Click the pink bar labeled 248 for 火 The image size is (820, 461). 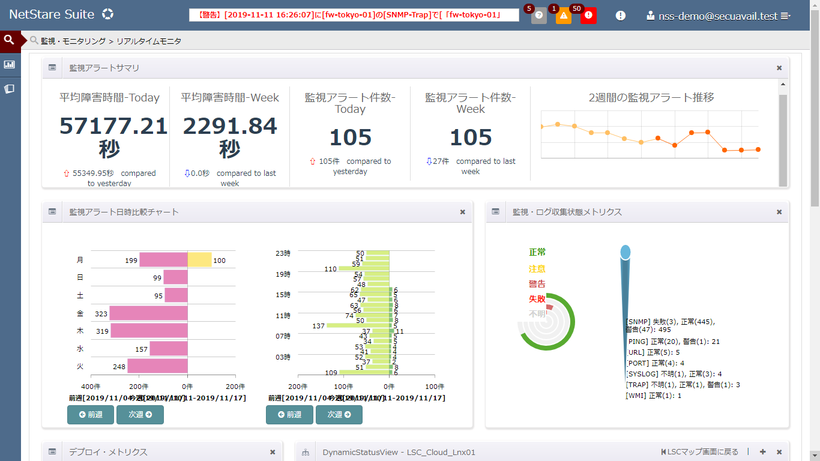click(157, 366)
